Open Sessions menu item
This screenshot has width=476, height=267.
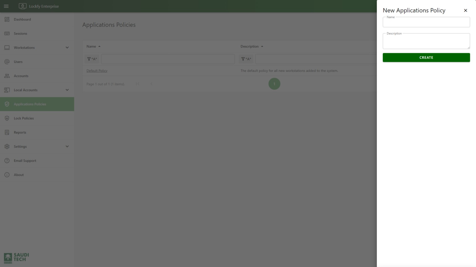pos(37,34)
